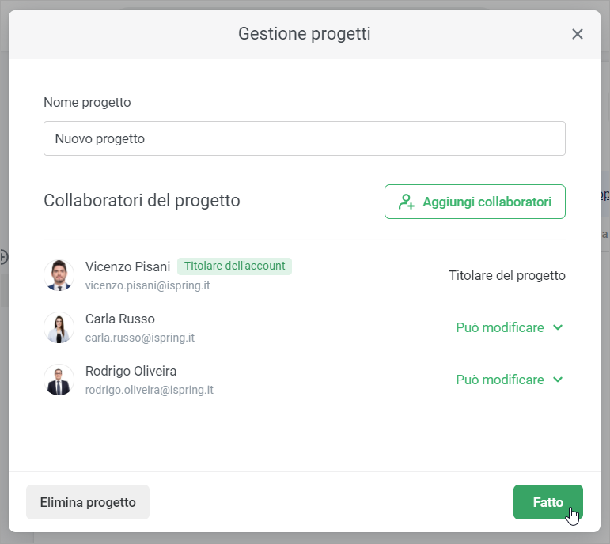This screenshot has height=544, width=610.
Task: Click the Collaboratori del progetto heading
Action: tap(142, 201)
